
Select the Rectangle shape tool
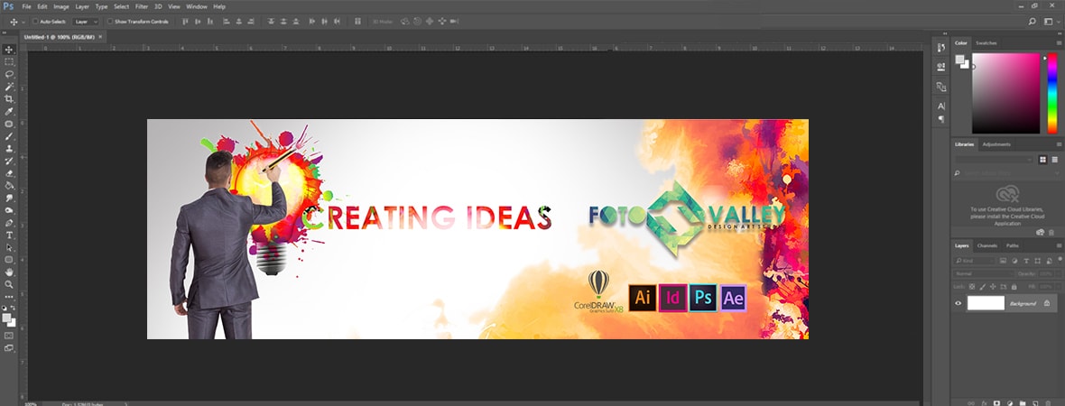pos(10,259)
